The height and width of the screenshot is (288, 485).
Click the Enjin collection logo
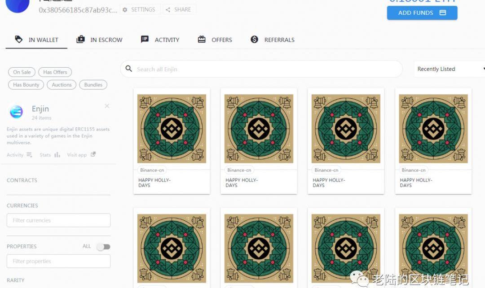pos(17,112)
